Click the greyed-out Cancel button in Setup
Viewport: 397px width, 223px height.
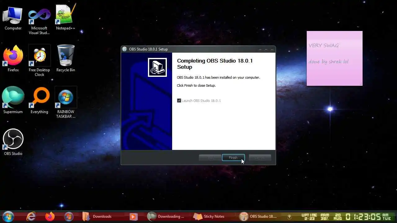pos(260,158)
